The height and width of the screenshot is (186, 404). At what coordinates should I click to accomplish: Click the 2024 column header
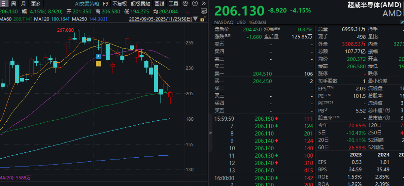click(384, 155)
